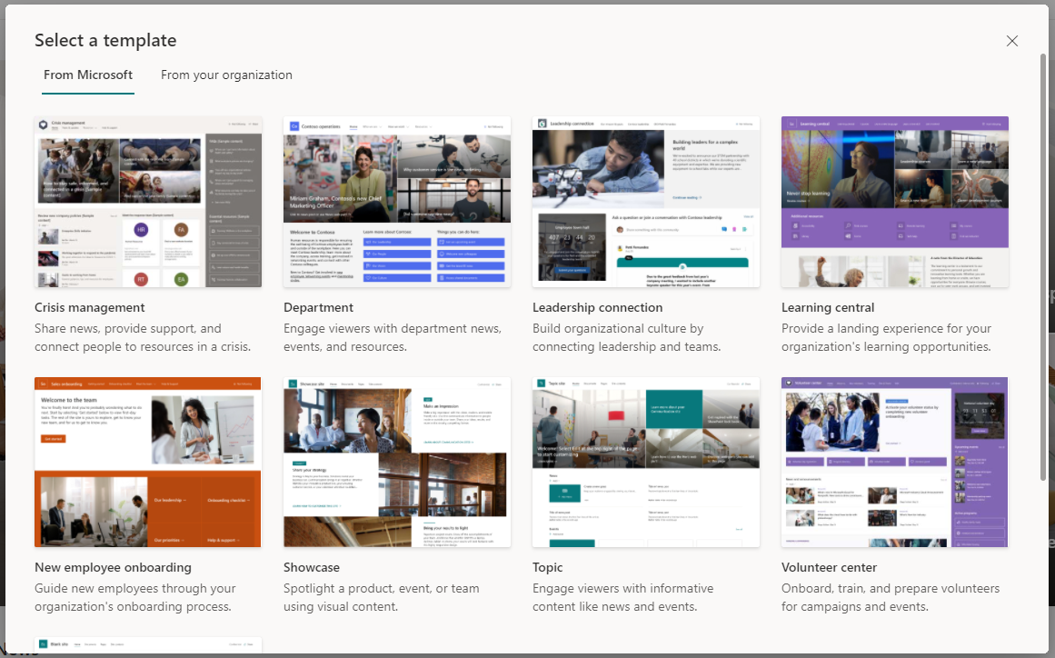Switch to From your organization tab
Viewport: 1055px width, 658px height.
pos(226,75)
